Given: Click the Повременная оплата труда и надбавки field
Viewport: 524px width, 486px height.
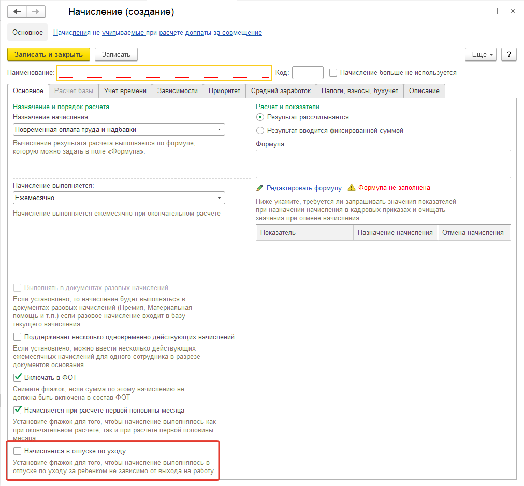Looking at the screenshot, I should click(x=113, y=129).
